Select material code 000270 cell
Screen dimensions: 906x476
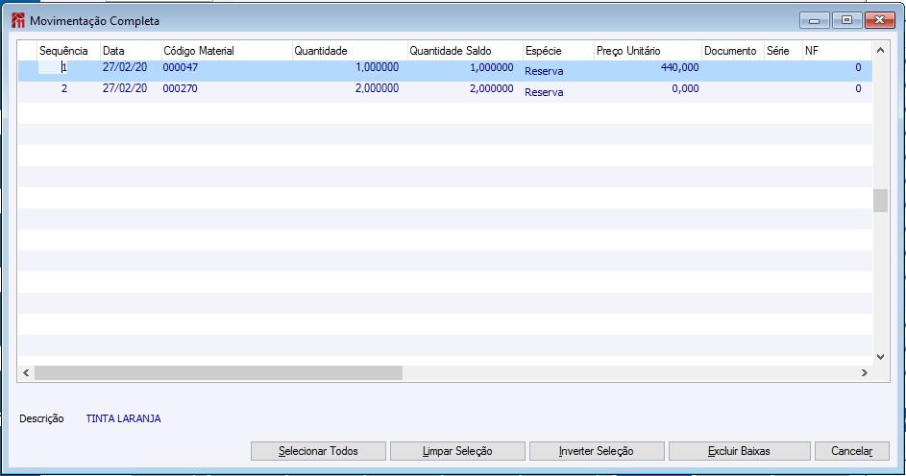pos(181,89)
